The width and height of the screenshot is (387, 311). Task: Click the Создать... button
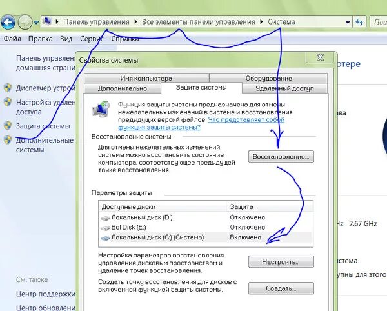click(281, 288)
